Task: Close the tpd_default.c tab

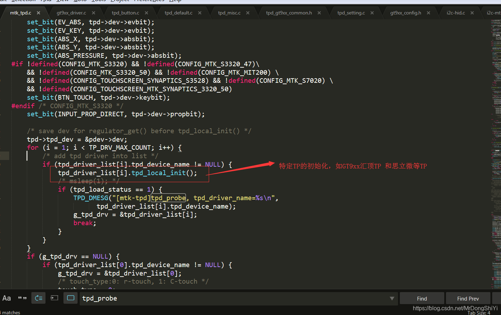Action: tap(200, 13)
